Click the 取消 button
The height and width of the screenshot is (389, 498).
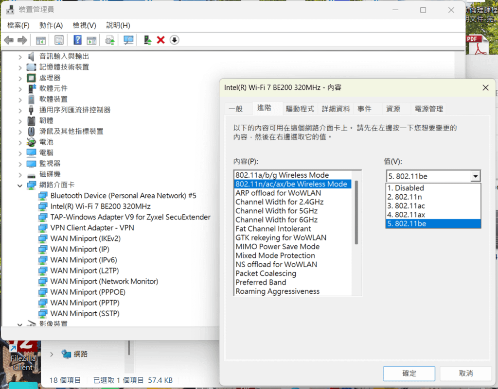465,373
